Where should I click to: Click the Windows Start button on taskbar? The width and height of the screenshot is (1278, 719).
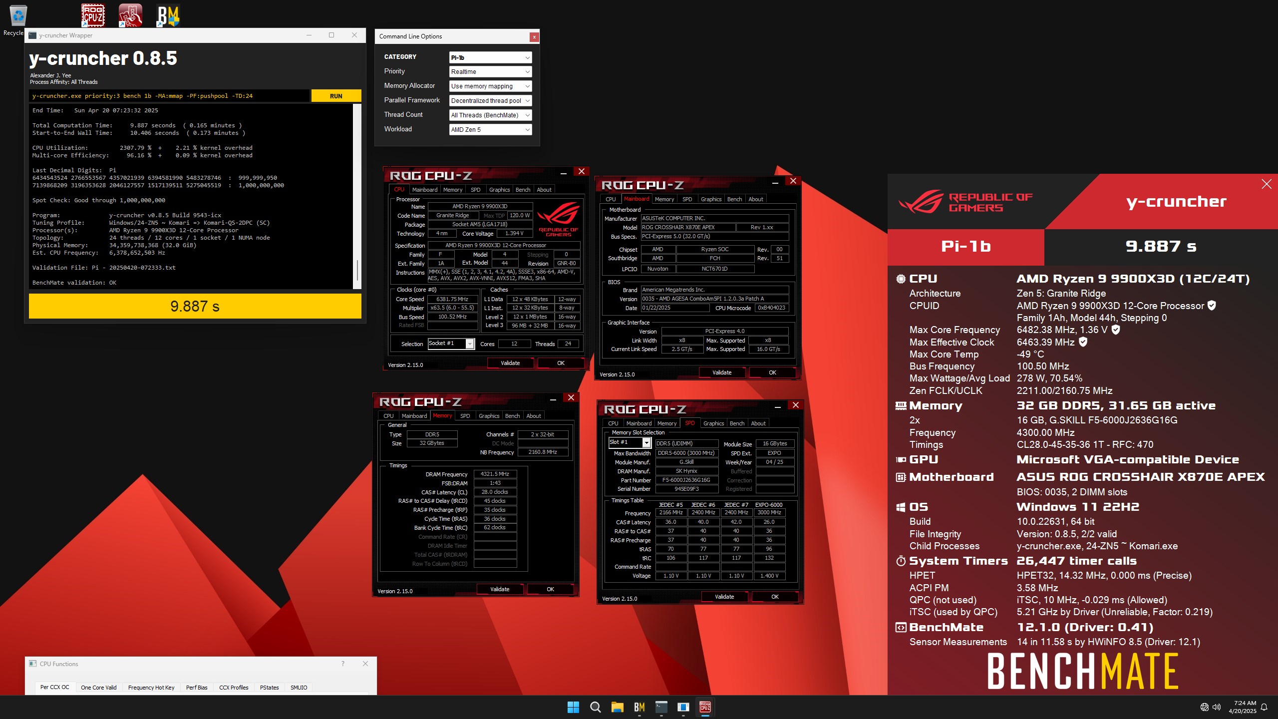click(573, 707)
